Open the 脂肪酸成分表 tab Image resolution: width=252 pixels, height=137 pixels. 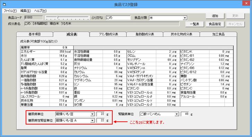[x=145, y=34]
